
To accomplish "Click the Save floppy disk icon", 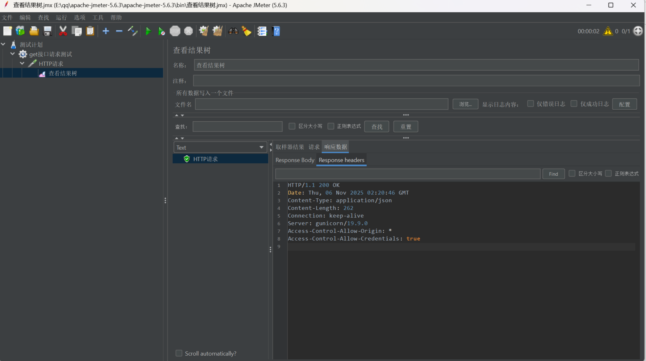I will 47,31.
